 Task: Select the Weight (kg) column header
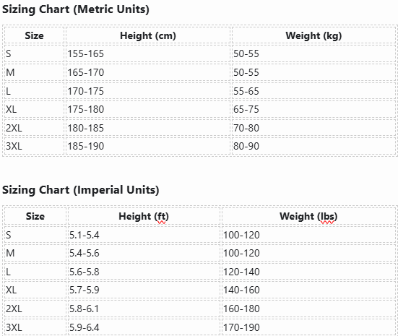313,35
